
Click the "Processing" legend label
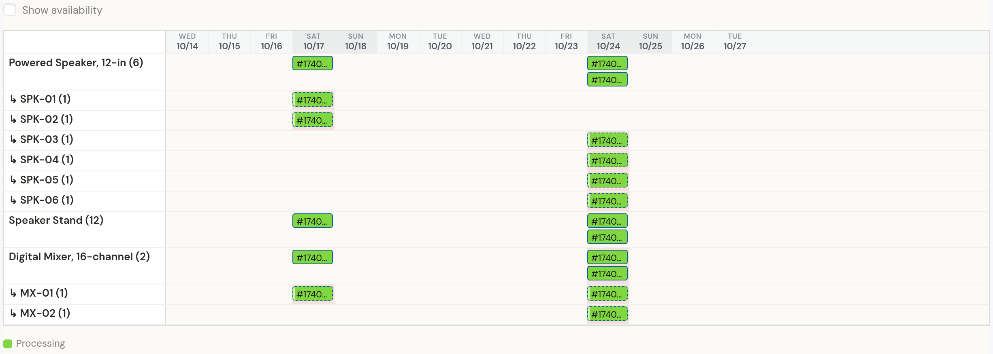tap(40, 343)
